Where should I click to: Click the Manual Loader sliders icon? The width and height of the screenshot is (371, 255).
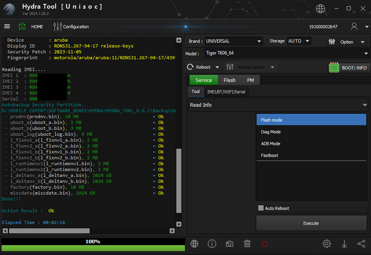230,67
